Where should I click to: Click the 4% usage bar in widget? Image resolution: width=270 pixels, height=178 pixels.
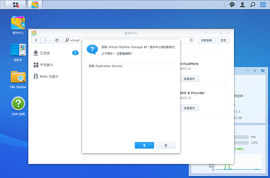(x=241, y=137)
